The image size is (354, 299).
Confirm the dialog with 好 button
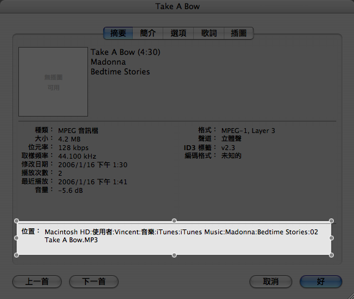[x=321, y=281]
